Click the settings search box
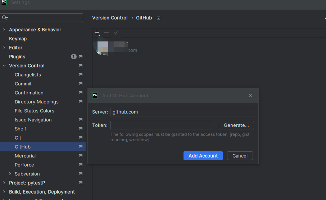The height and width of the screenshot is (200, 326). [x=42, y=18]
